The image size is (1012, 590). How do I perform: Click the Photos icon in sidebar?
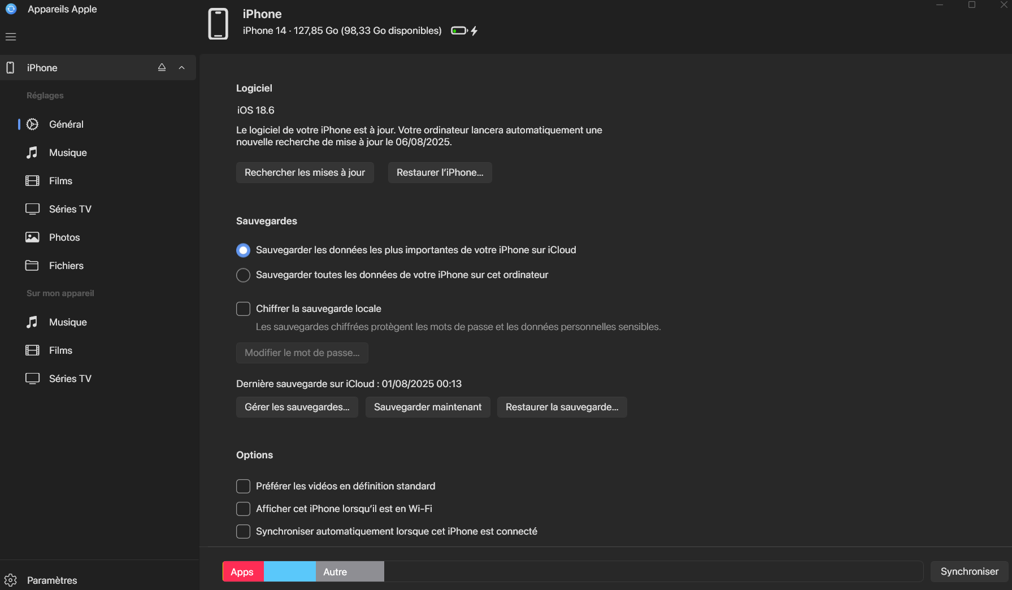coord(32,237)
